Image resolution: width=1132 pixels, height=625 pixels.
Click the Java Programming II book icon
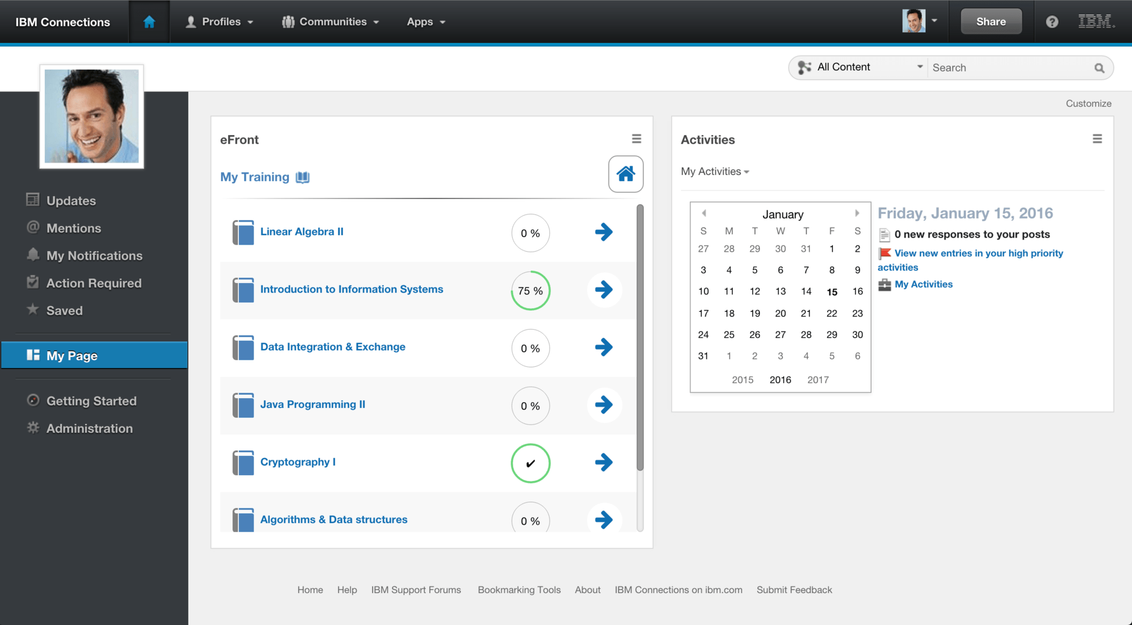point(243,405)
